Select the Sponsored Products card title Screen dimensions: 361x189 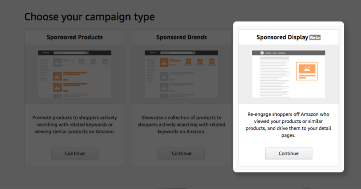tap(75, 37)
